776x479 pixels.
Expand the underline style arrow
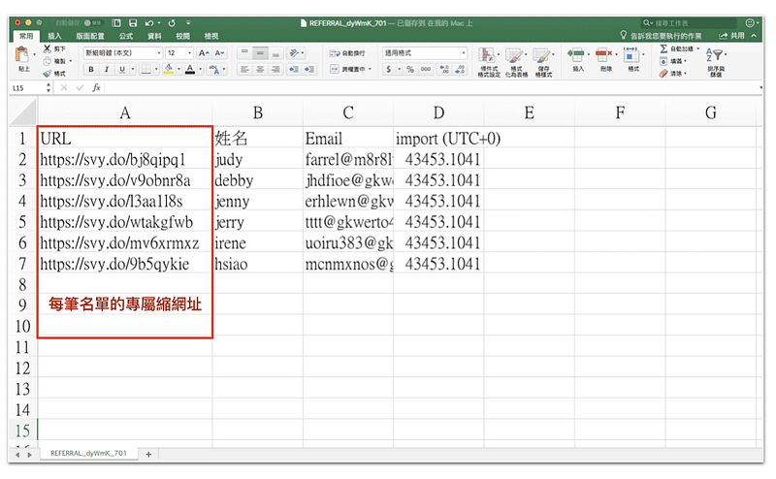(x=133, y=69)
